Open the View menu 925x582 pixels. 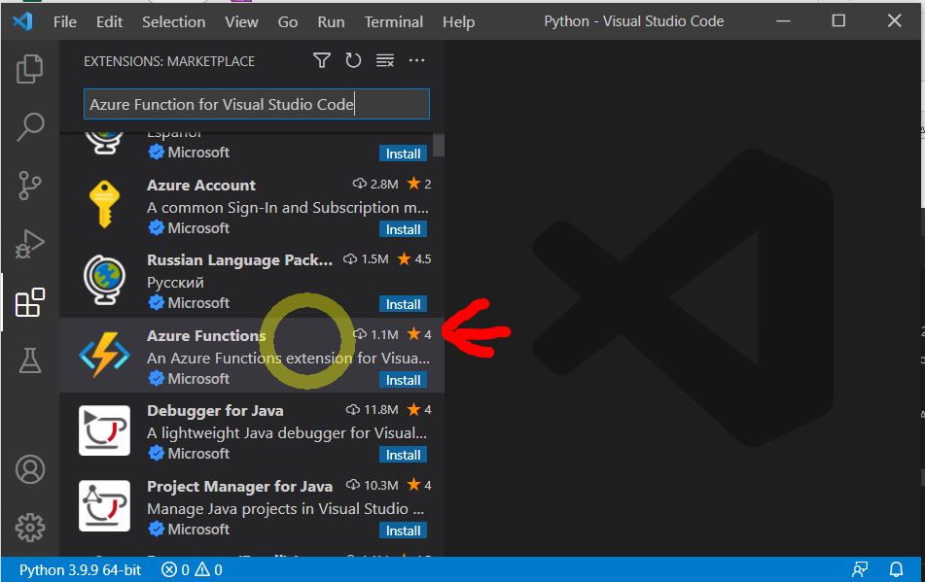tap(241, 21)
